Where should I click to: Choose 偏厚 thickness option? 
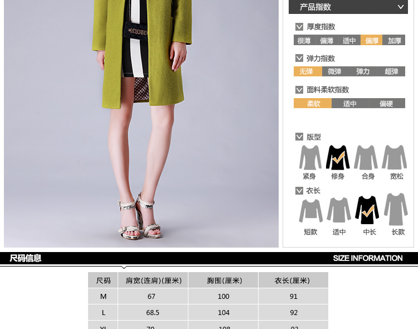pos(371,40)
